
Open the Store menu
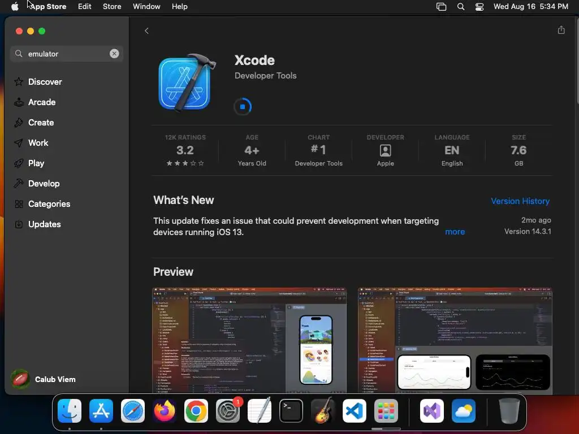112,7
